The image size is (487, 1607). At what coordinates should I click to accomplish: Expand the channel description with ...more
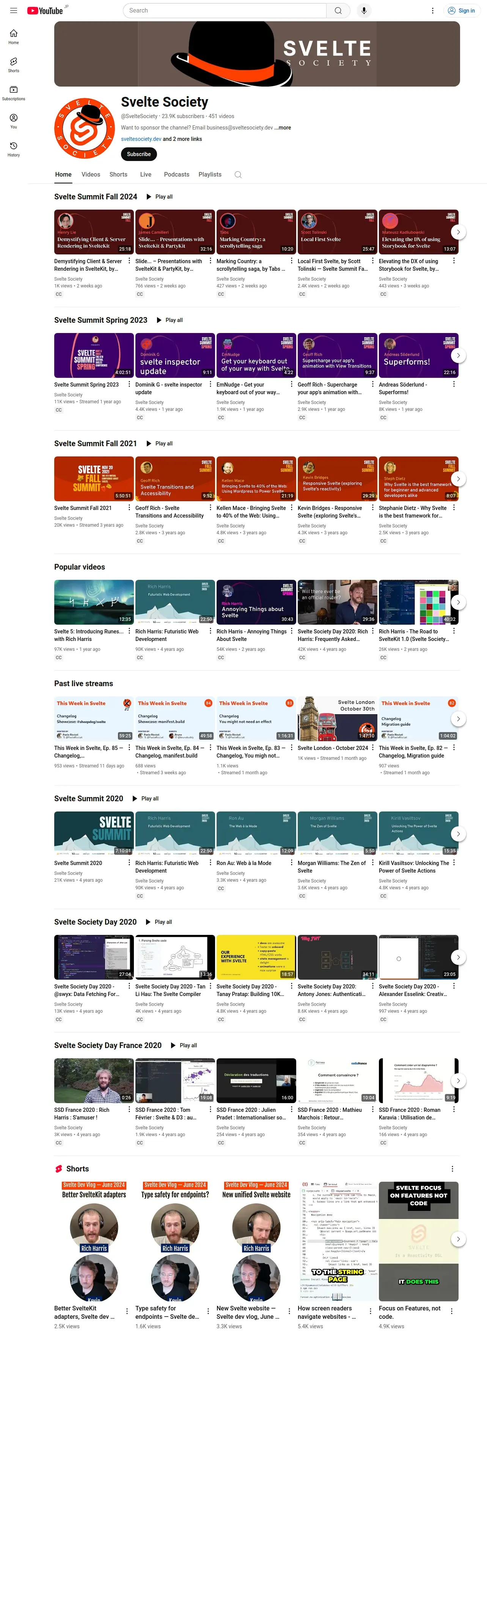click(x=283, y=127)
